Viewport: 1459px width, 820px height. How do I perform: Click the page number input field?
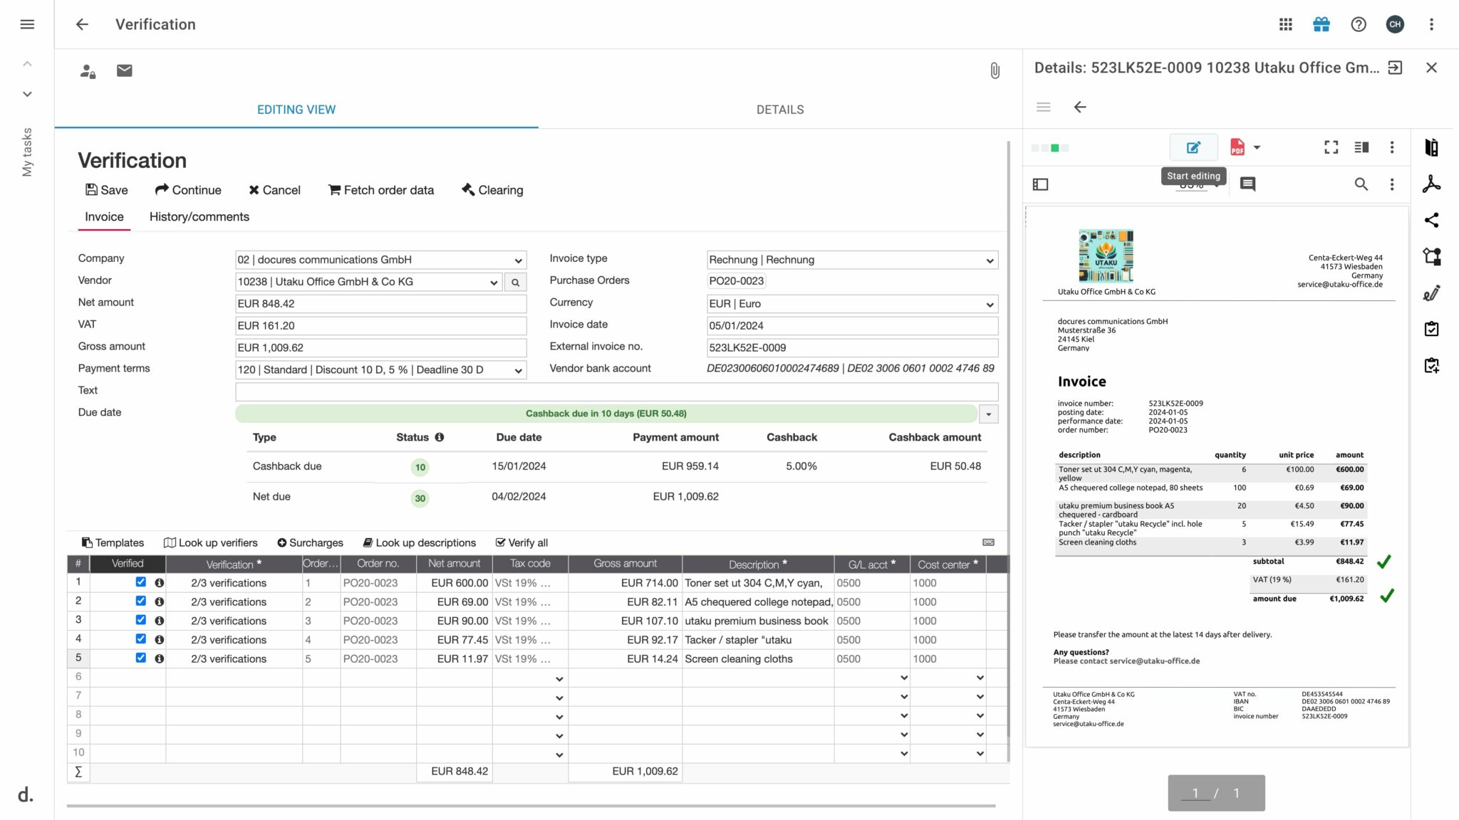pyautogui.click(x=1196, y=792)
